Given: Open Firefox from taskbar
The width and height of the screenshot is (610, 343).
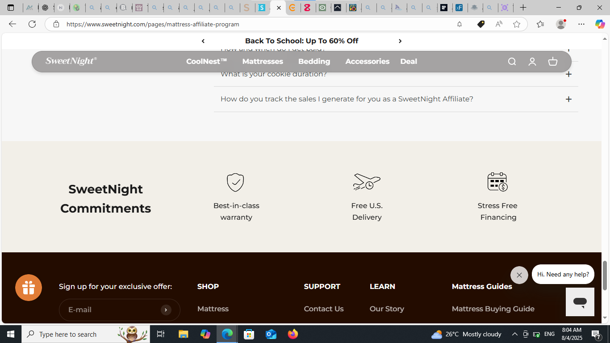Looking at the screenshot, I should tap(293, 334).
